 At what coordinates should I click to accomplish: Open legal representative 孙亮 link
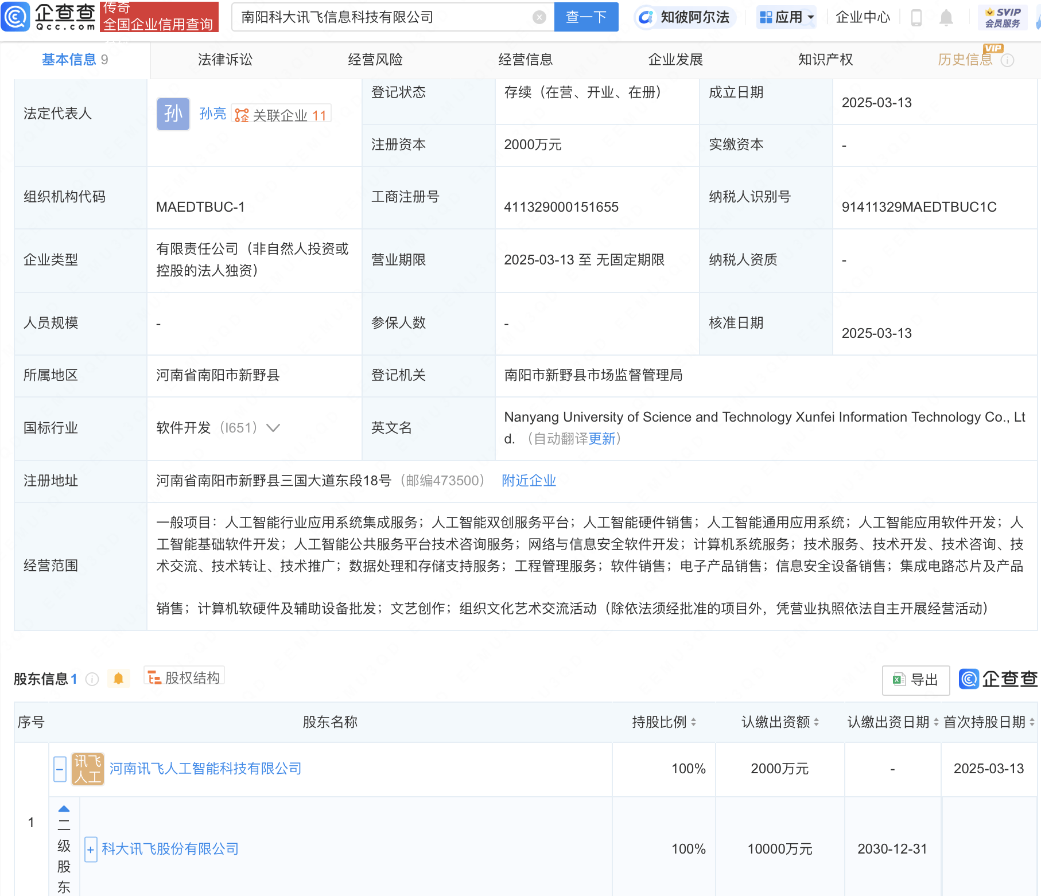pyautogui.click(x=213, y=114)
